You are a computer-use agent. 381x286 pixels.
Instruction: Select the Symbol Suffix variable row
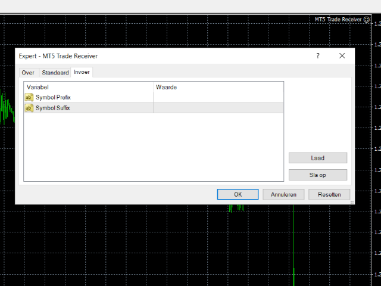(x=154, y=108)
